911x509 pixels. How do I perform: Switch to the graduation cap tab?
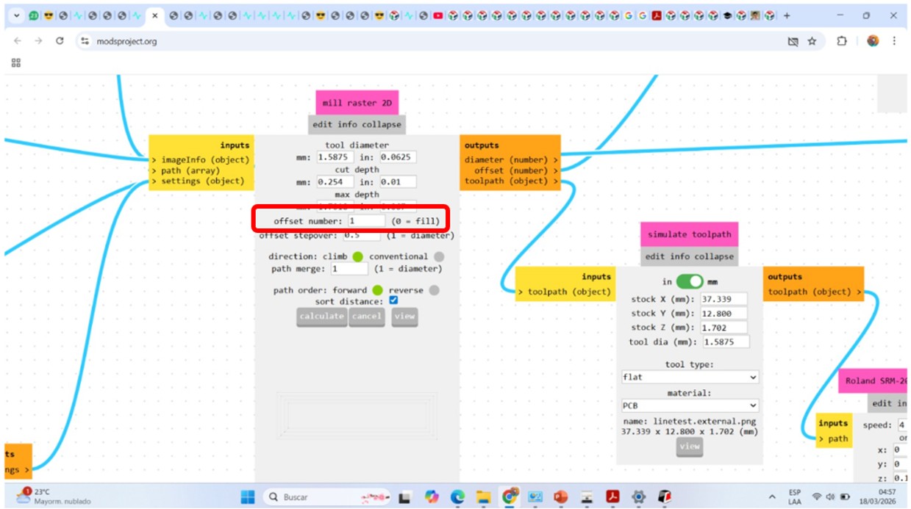coord(727,15)
